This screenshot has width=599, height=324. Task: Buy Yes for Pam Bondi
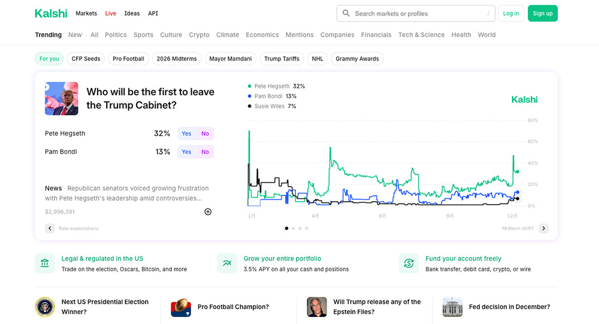[x=186, y=152]
